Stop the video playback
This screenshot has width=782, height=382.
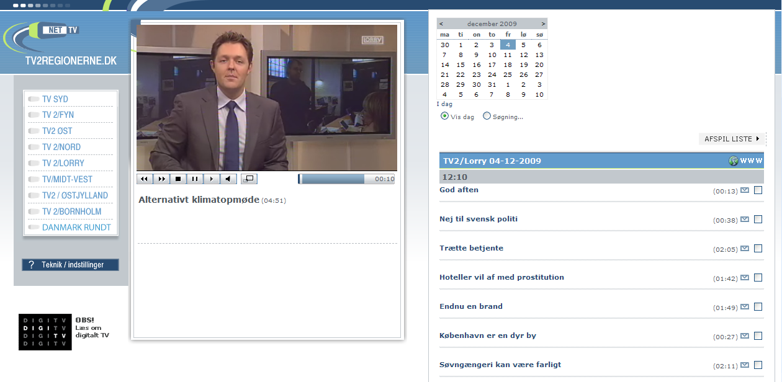(x=178, y=179)
